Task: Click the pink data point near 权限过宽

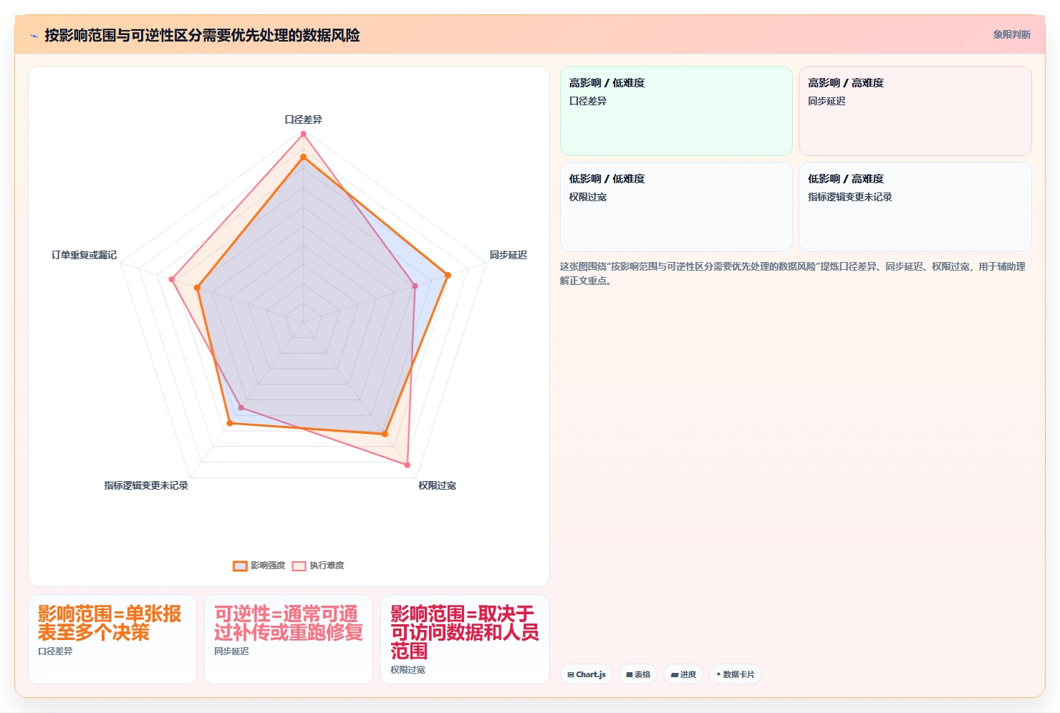Action: click(408, 465)
